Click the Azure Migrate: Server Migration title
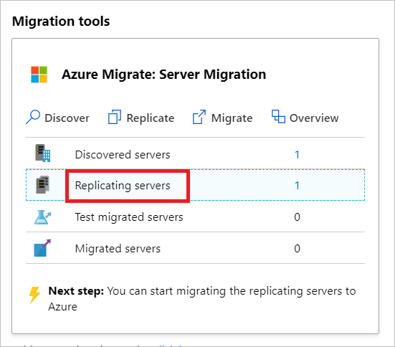Viewport: 395px width, 347px height. (x=164, y=75)
